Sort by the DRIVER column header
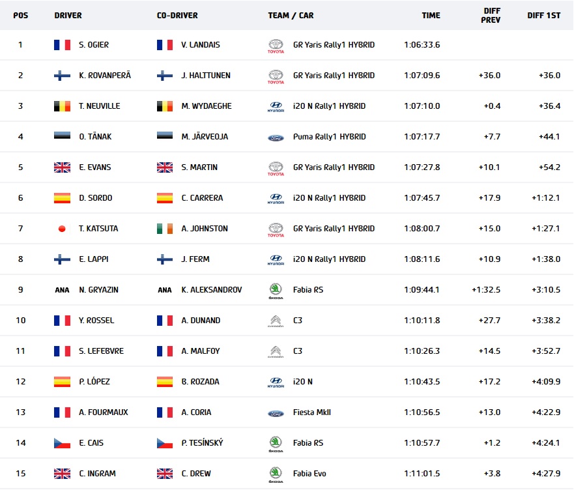574x490 pixels. click(x=68, y=16)
